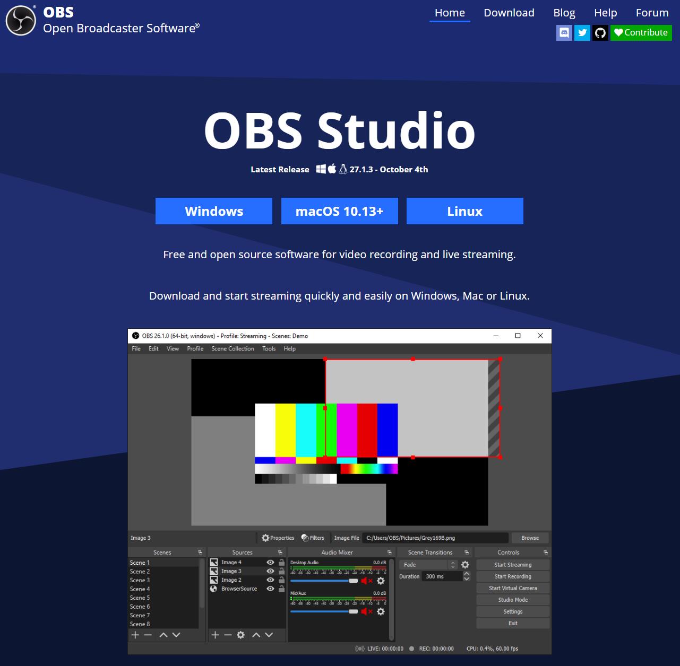Move source down with the down arrow
Image resolution: width=680 pixels, height=666 pixels.
(x=269, y=635)
